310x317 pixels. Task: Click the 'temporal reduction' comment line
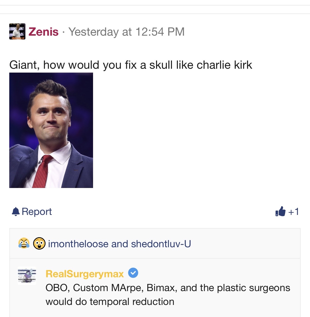click(x=110, y=302)
